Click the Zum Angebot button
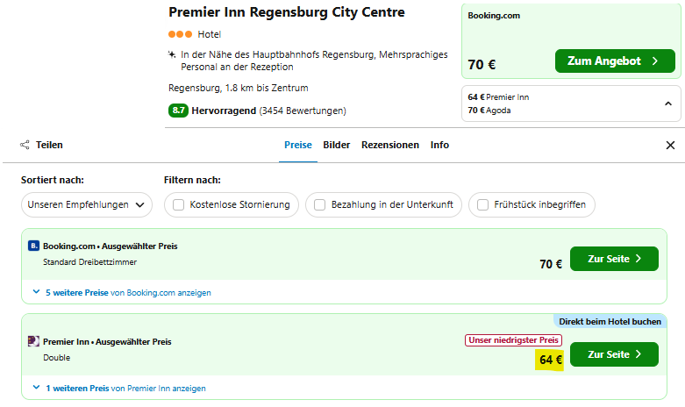The width and height of the screenshot is (685, 407). (614, 61)
